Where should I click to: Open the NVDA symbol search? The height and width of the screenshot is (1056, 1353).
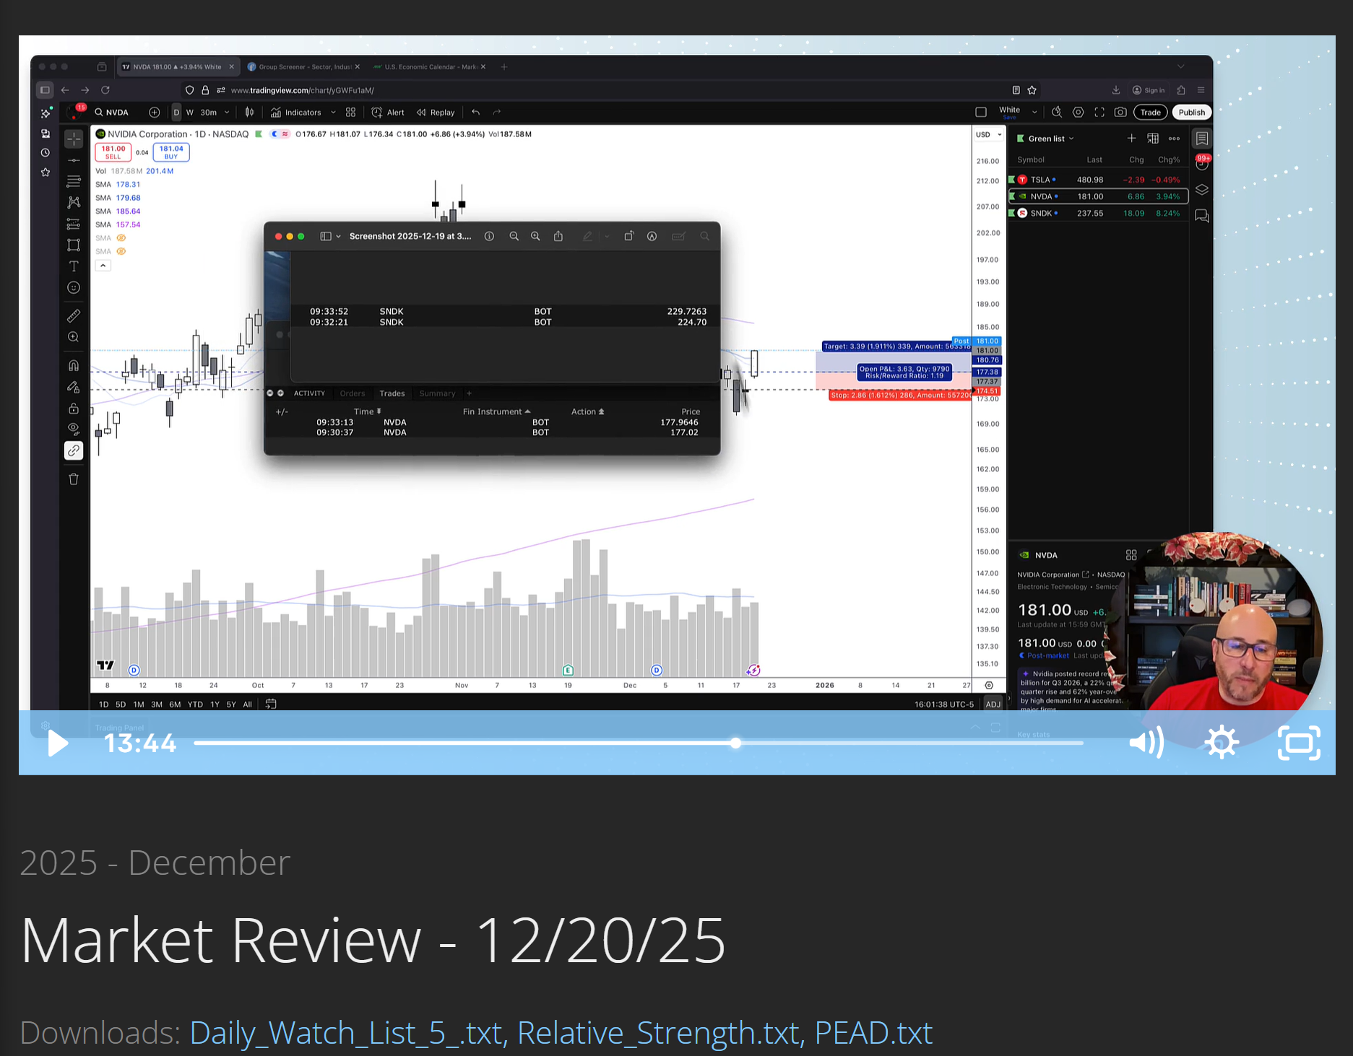pyautogui.click(x=112, y=113)
